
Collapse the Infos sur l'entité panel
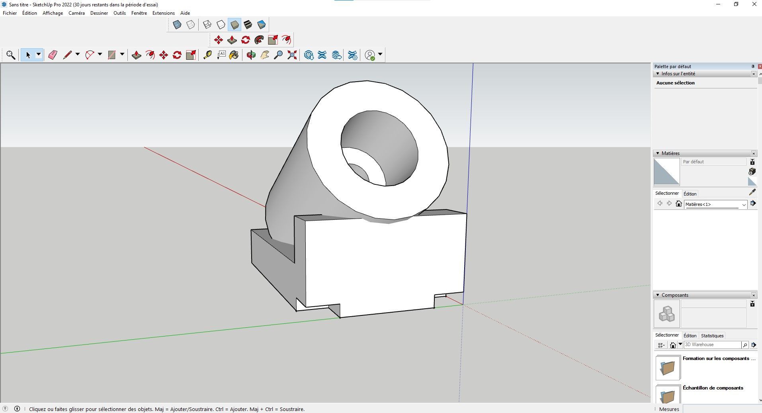[x=658, y=74]
